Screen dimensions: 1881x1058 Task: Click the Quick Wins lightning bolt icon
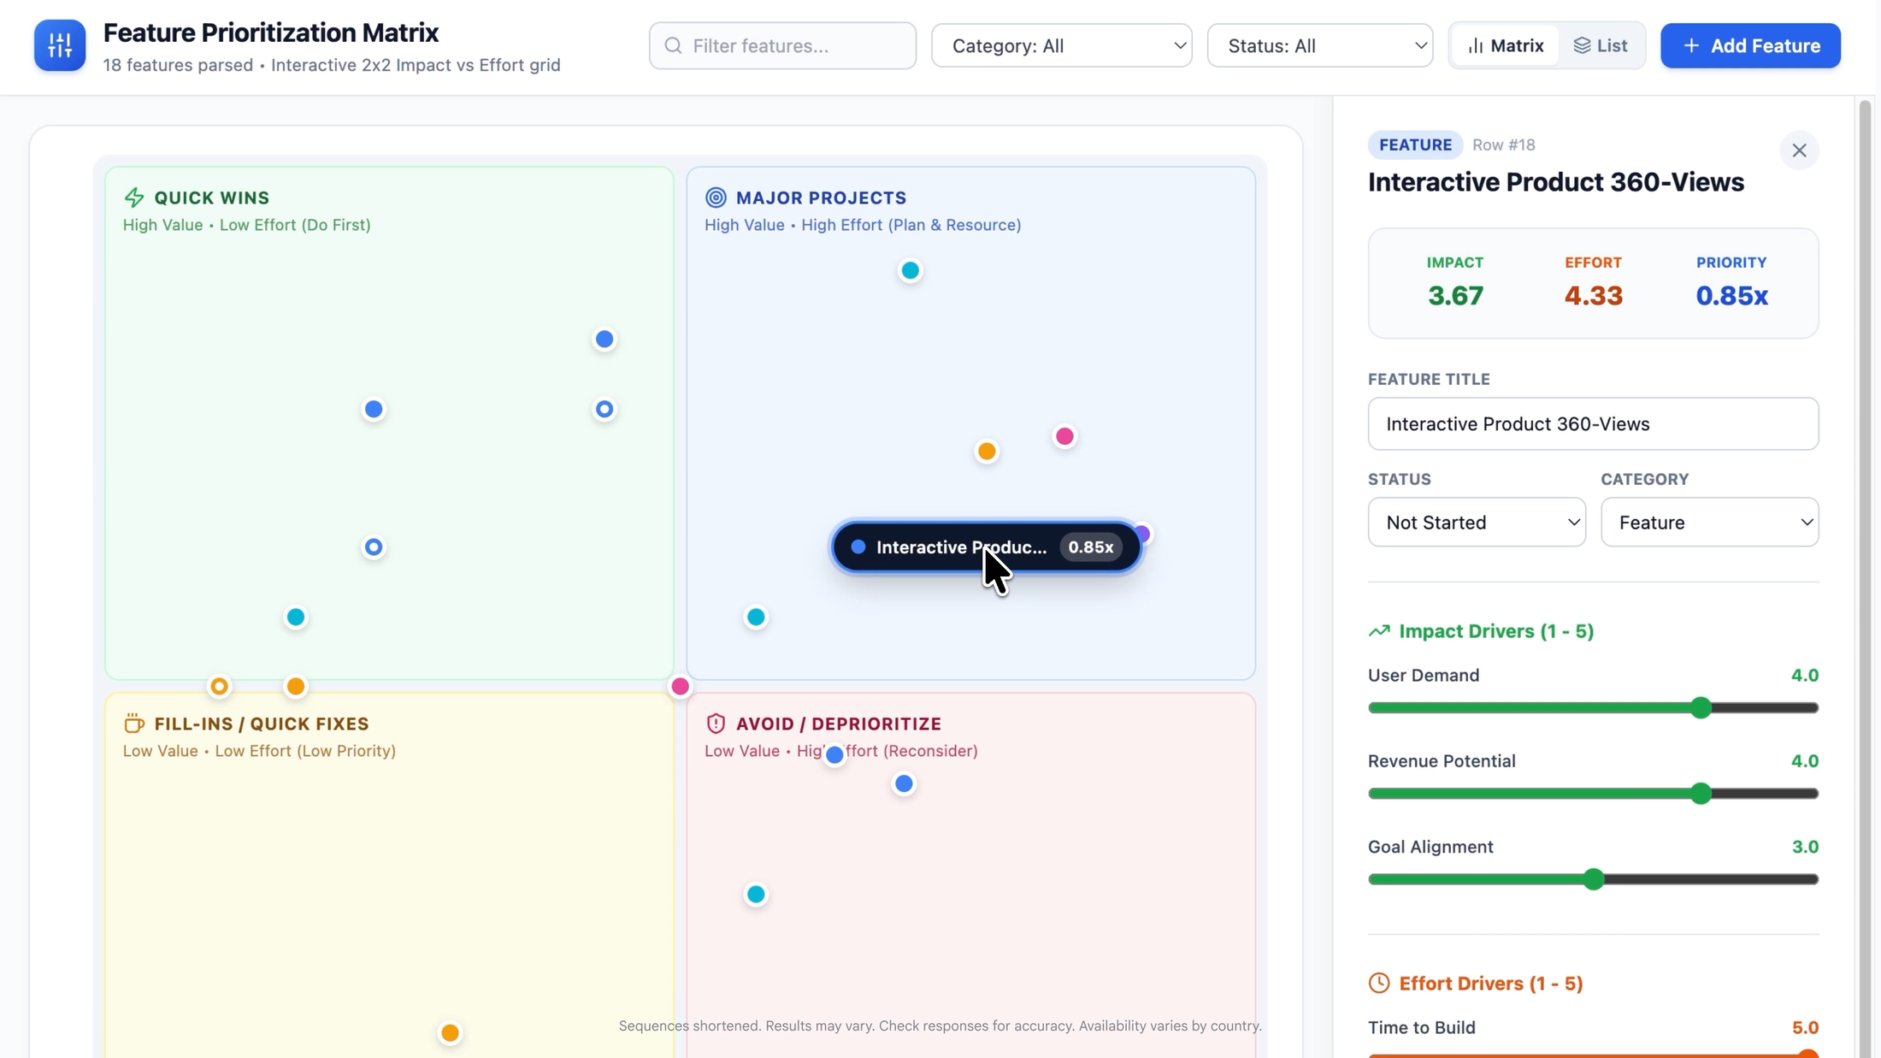[x=134, y=198]
